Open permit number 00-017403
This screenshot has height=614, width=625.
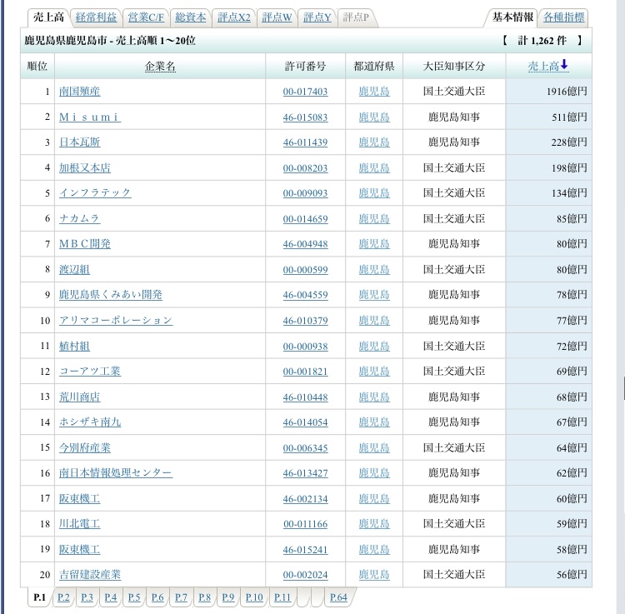(x=305, y=92)
